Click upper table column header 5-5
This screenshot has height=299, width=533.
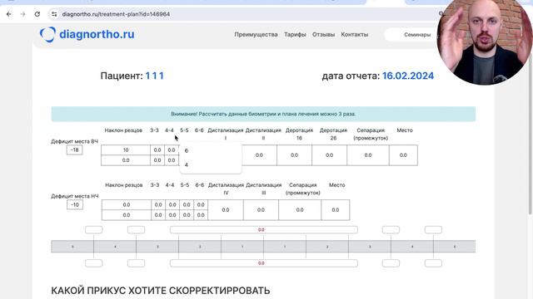click(184, 130)
